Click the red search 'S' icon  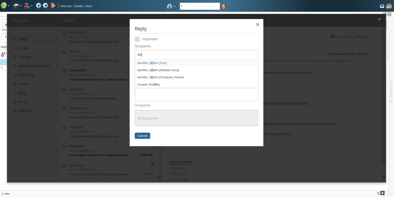(x=224, y=6)
